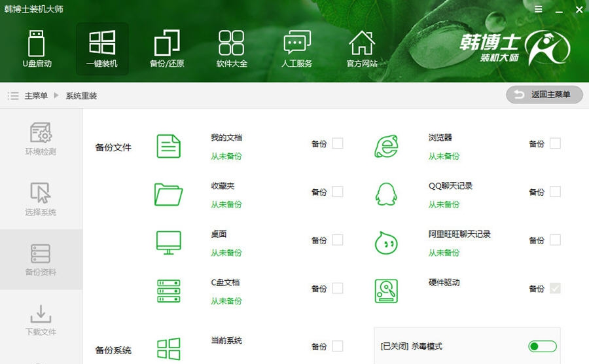Open the 软件大全 software collection tab
The image size is (589, 364).
click(x=232, y=49)
